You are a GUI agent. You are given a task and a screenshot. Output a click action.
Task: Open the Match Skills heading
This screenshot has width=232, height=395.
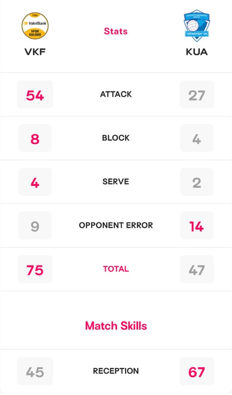[x=116, y=326]
